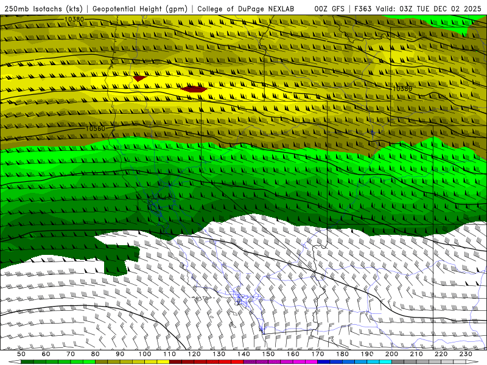
Task: Click the small triangular dark red isotach patch
Action: [139, 78]
